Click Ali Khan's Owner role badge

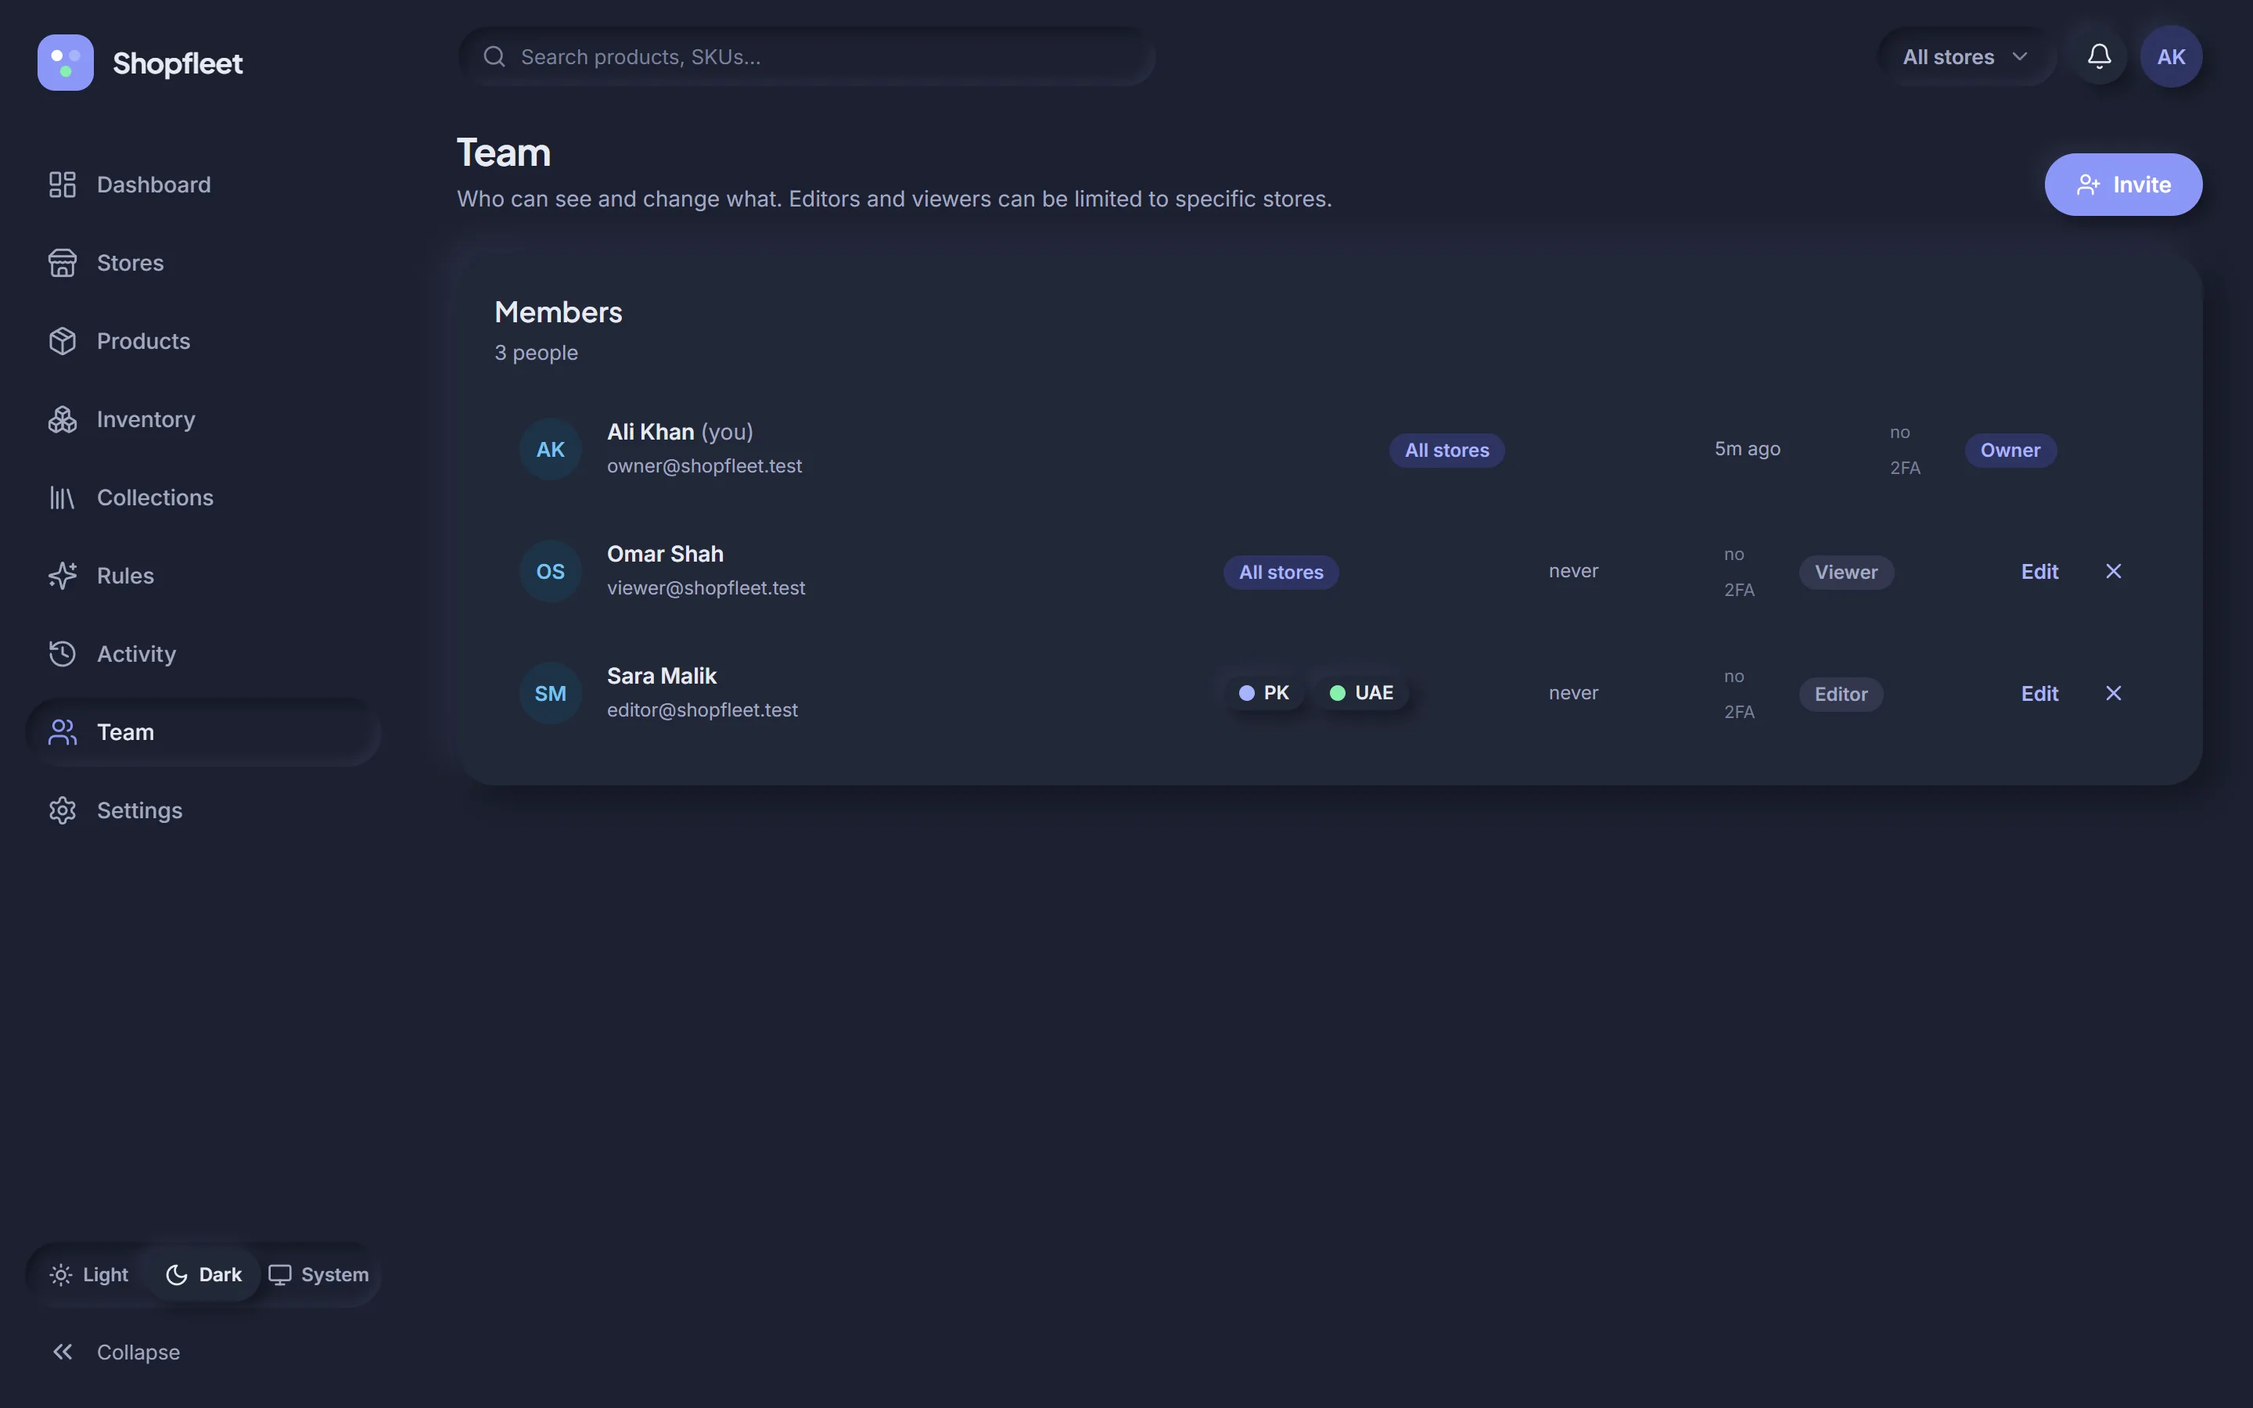coord(2010,450)
